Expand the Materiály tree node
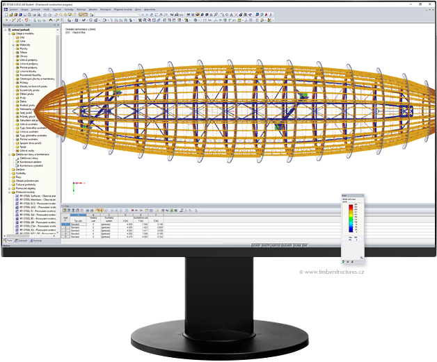The height and width of the screenshot is (362, 437). [x=13, y=44]
